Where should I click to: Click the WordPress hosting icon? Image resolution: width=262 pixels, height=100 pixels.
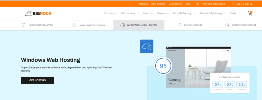227,25
